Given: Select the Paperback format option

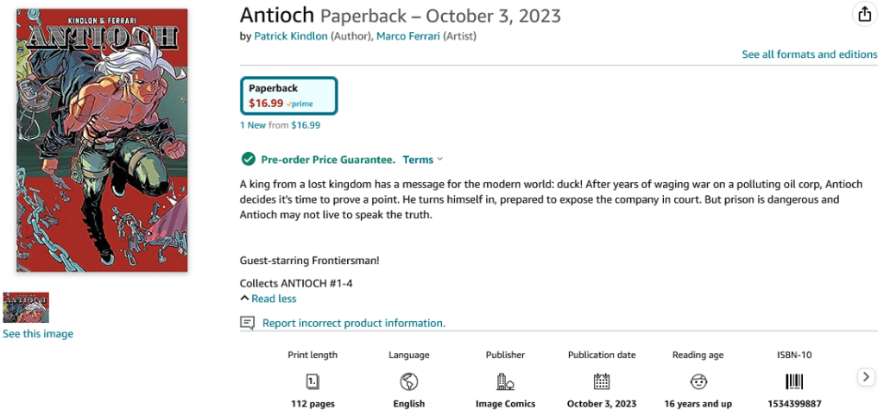Looking at the screenshot, I should point(288,96).
